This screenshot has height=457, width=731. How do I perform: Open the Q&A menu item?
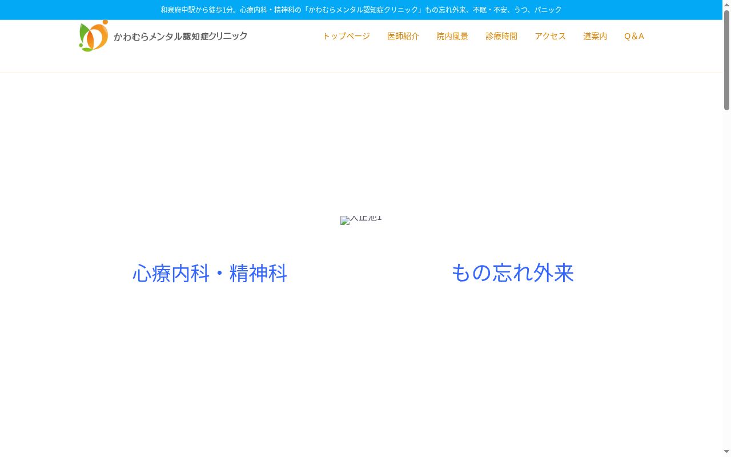[634, 36]
